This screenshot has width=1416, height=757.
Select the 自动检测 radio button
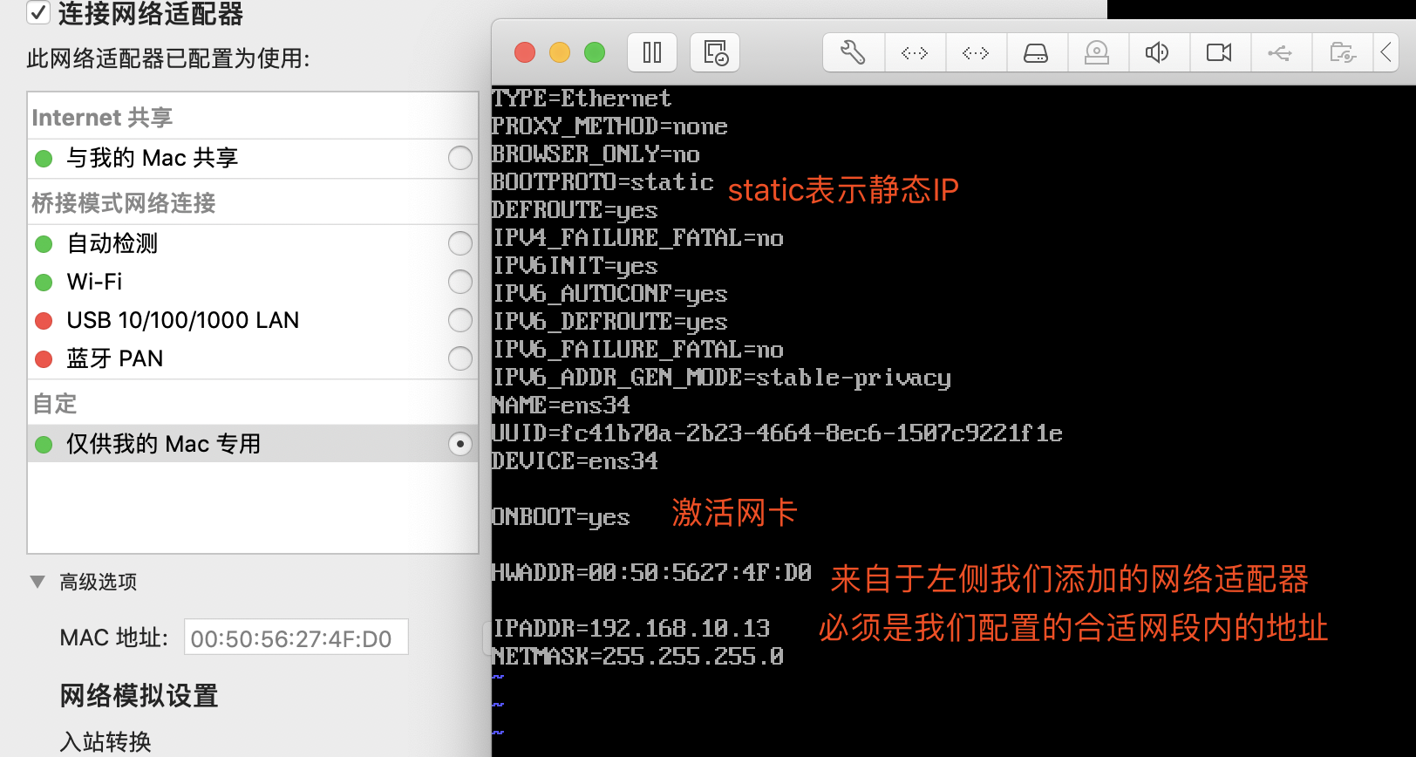pos(460,243)
